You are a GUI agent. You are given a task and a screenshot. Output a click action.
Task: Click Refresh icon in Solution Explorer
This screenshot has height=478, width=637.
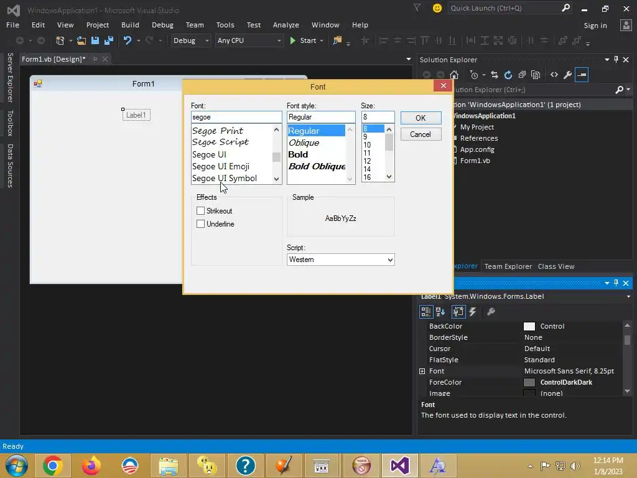click(508, 75)
